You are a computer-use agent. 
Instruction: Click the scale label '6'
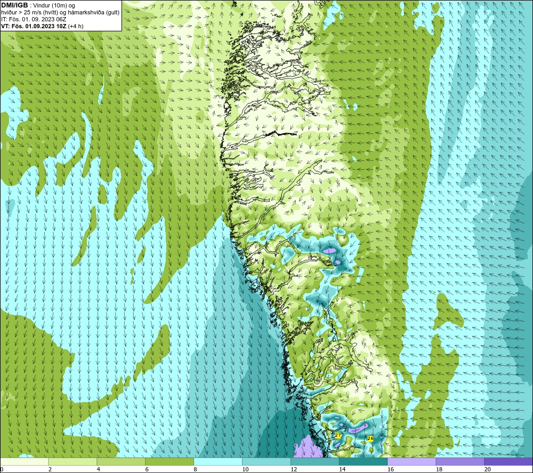pos(147,469)
